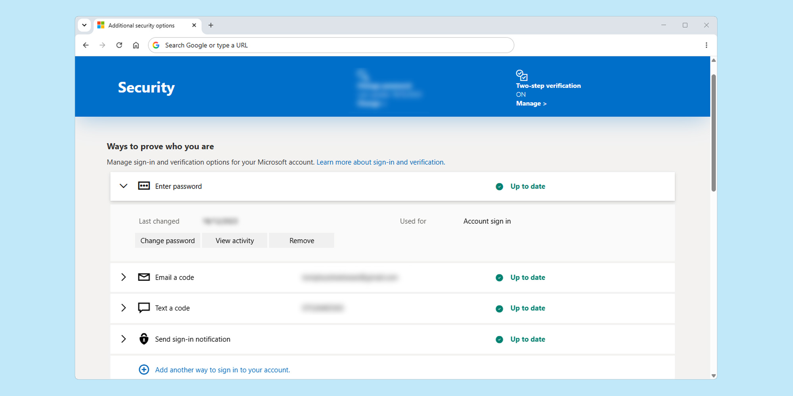Click the Send sign-in notification label text

(x=193, y=339)
